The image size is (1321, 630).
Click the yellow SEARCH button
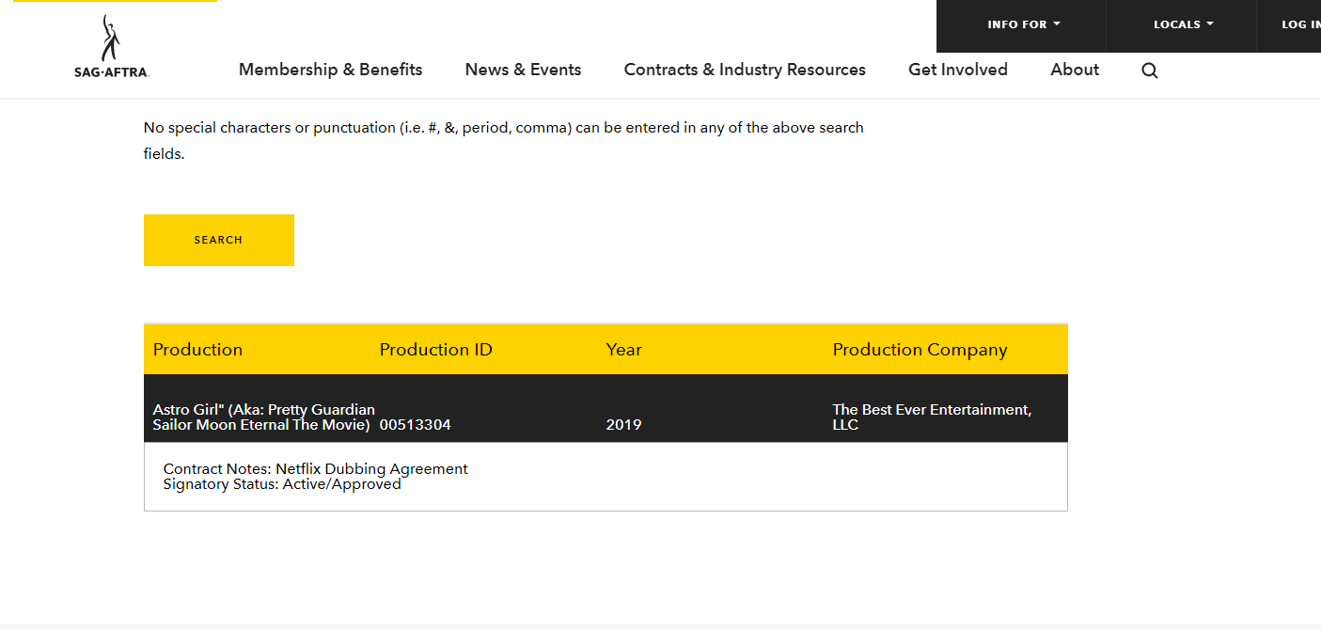click(x=218, y=240)
